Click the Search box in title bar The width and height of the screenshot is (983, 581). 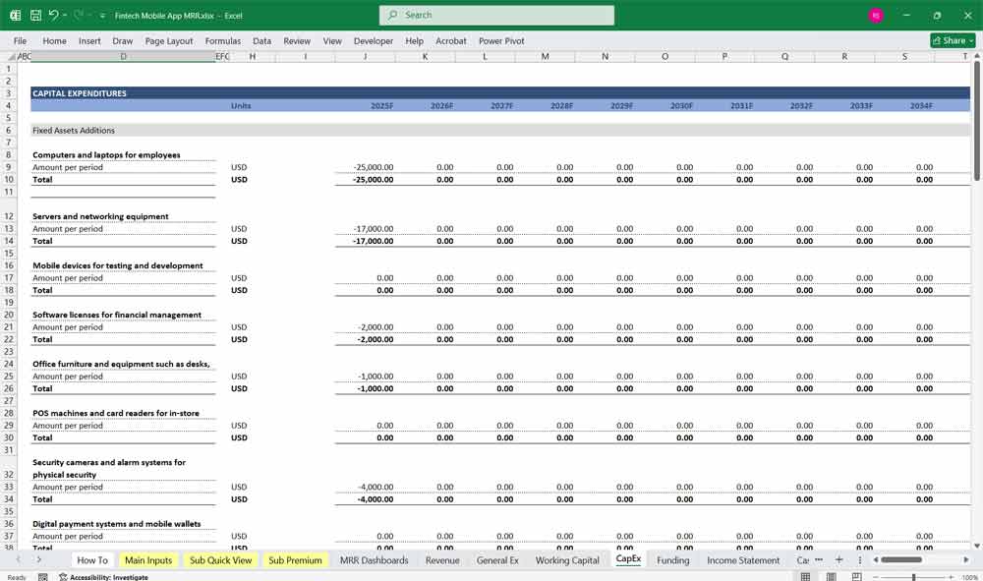[496, 16]
